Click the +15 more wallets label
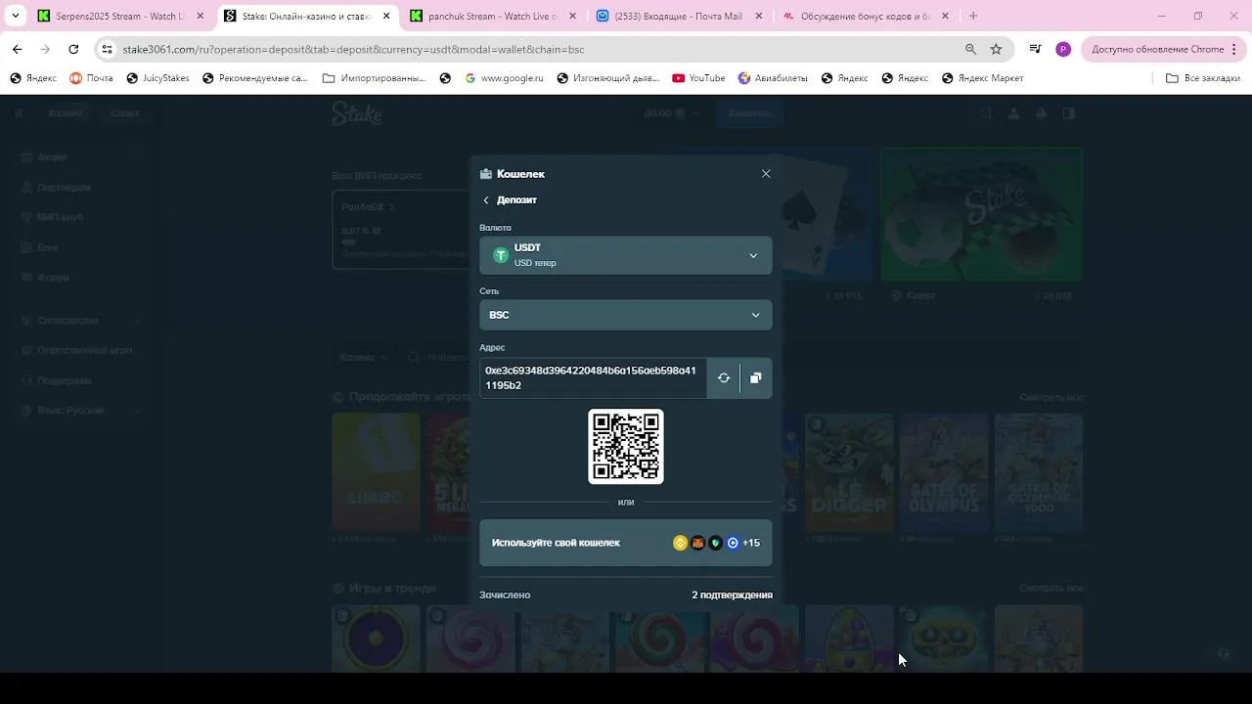 751,543
